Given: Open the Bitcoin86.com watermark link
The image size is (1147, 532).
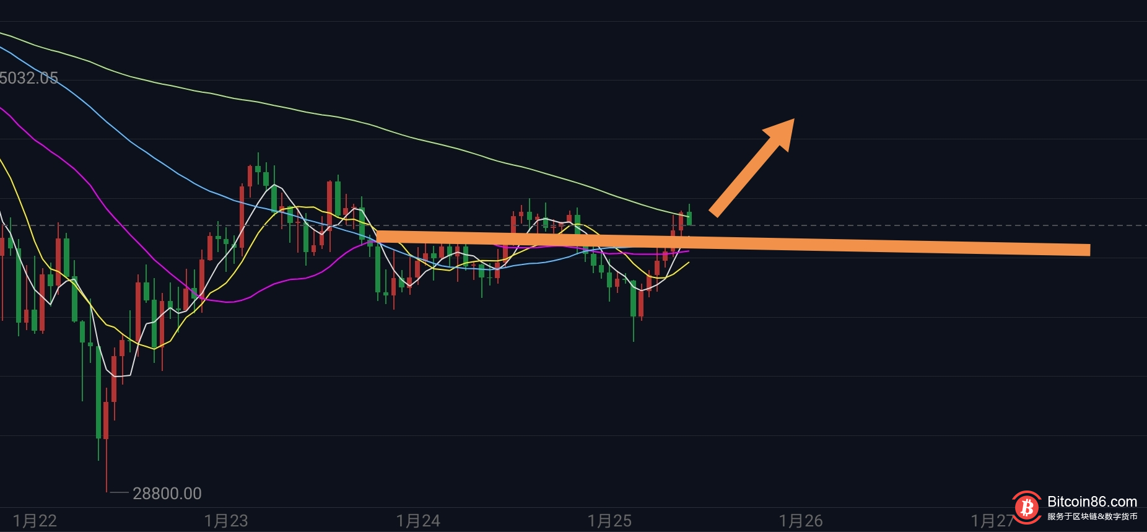Looking at the screenshot, I should (x=1092, y=502).
